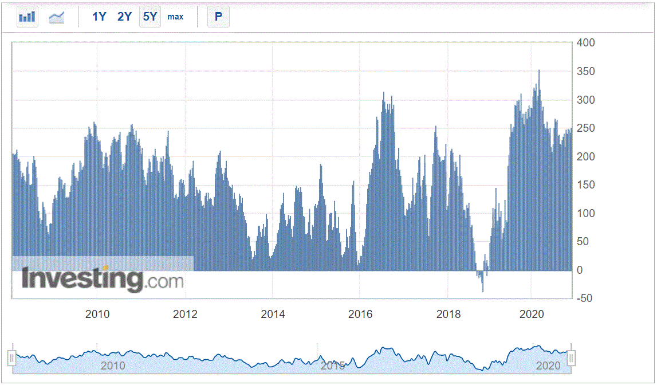Click the 2012 x-axis label
This screenshot has width=657, height=385.
pyautogui.click(x=185, y=314)
